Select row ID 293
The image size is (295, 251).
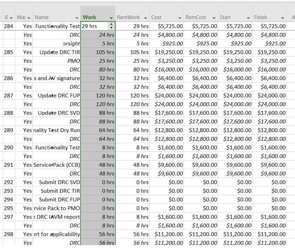[9, 191]
